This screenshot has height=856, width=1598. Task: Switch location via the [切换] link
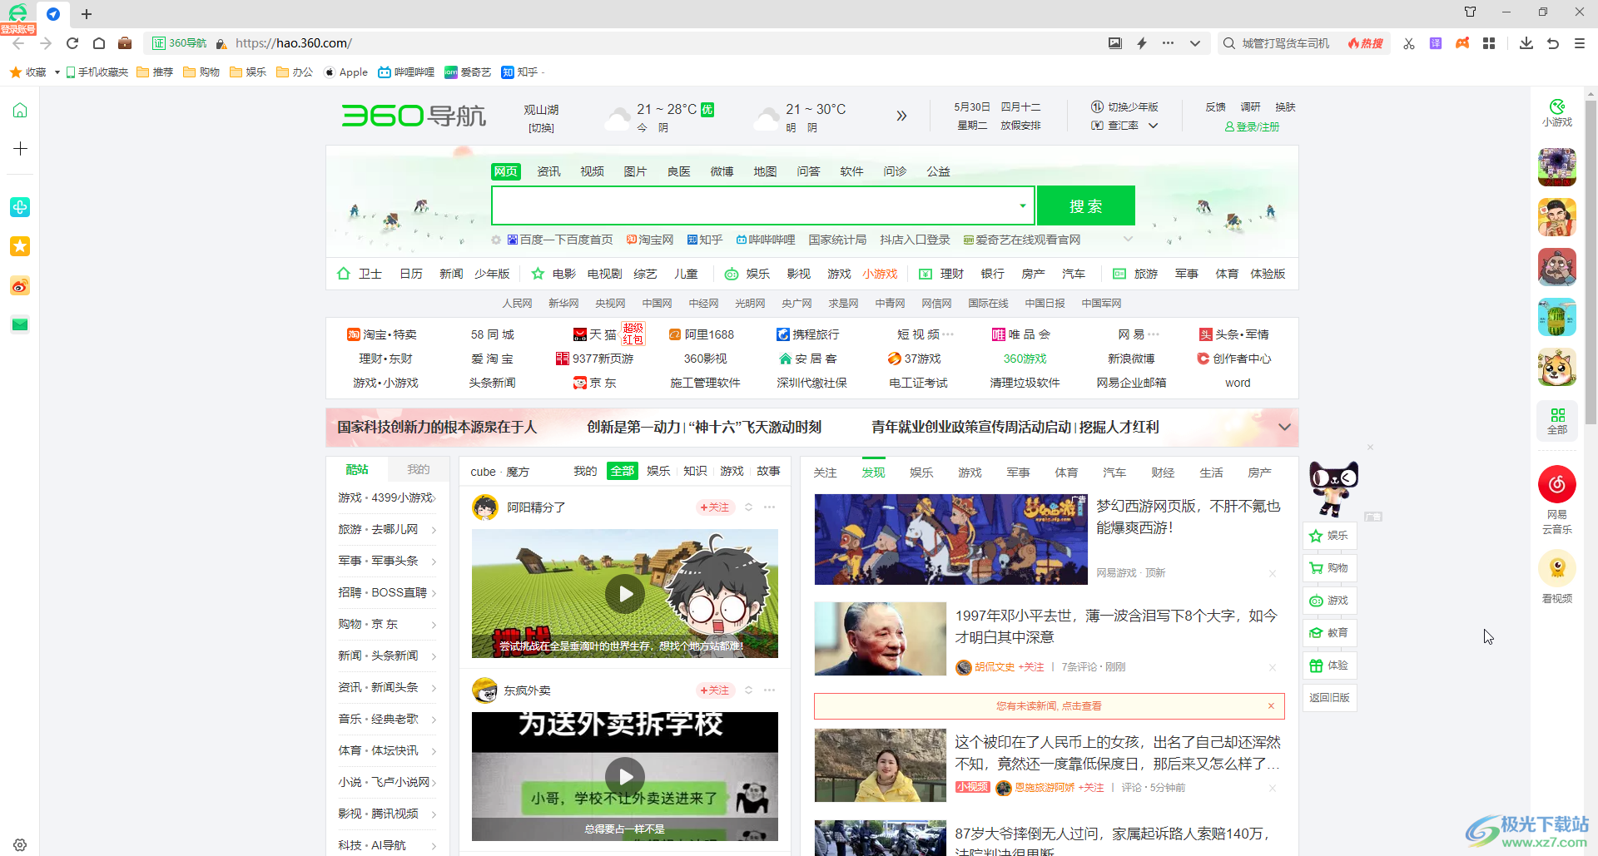tap(541, 128)
